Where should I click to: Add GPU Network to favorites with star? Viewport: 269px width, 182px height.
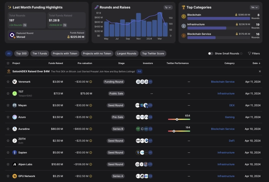click(x=8, y=176)
